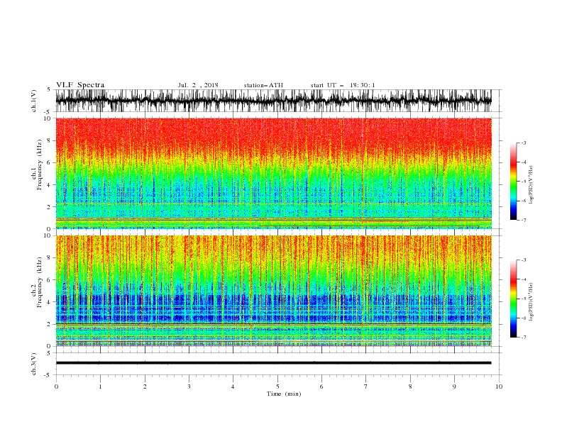Click the ch.1 "Frequency (kHz)" axis label
The width and height of the screenshot is (562, 434).
(40, 165)
